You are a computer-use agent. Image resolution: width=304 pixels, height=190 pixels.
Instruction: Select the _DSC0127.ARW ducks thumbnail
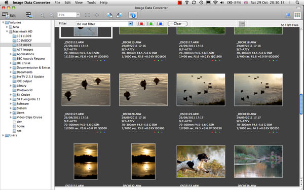click(x=86, y=90)
